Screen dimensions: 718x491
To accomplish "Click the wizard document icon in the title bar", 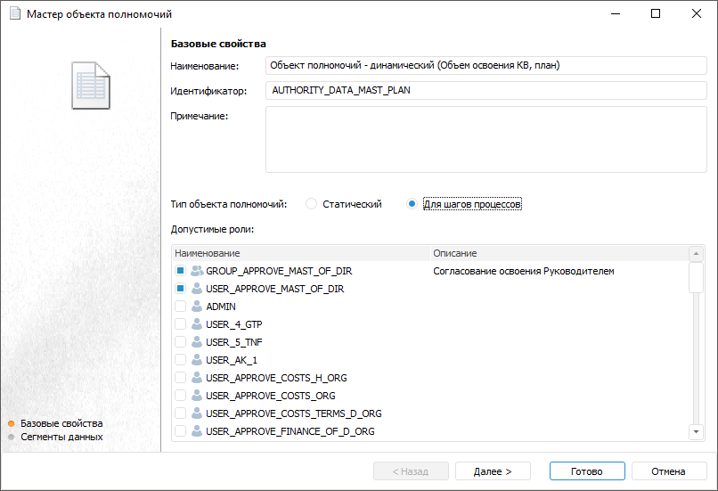I will 14,14.
